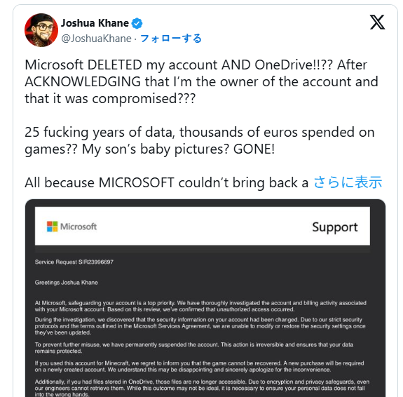Click the gray Microsoft wordmark text
This screenshot has height=397, width=403.
(78, 227)
